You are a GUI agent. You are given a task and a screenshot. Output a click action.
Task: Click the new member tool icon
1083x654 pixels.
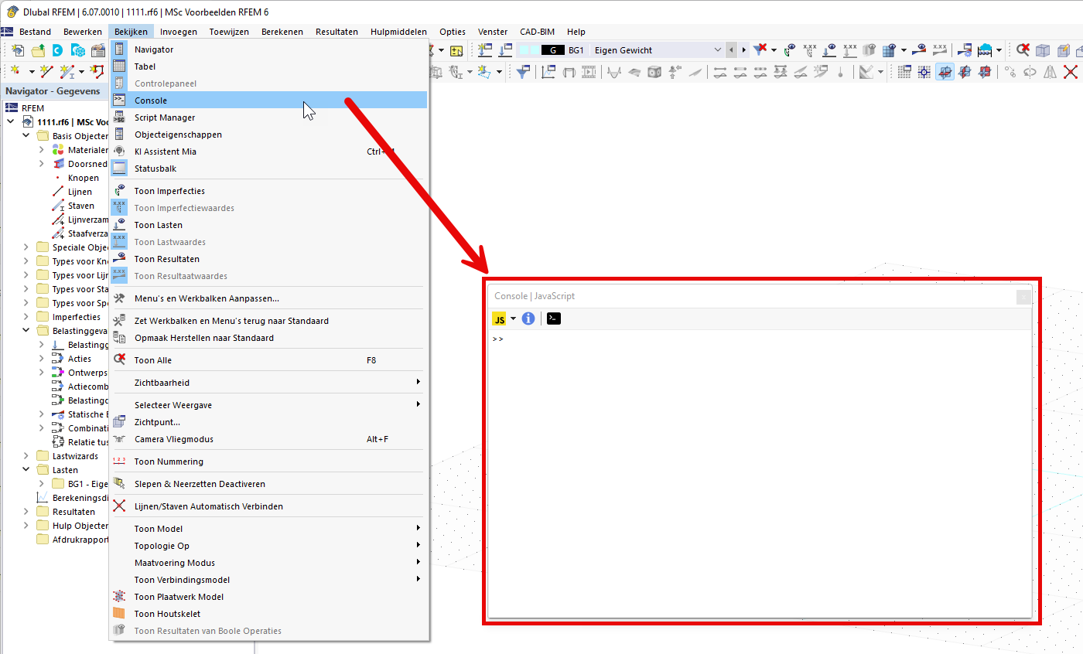click(x=68, y=72)
